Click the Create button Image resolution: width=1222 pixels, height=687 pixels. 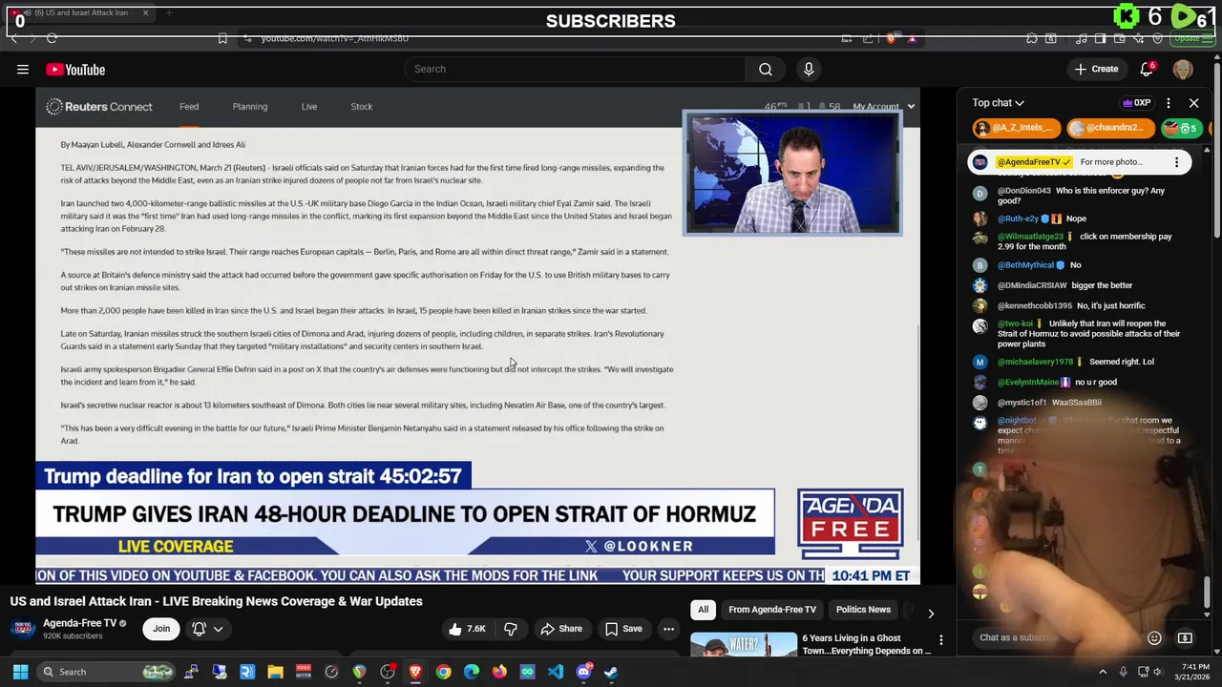[1096, 69]
